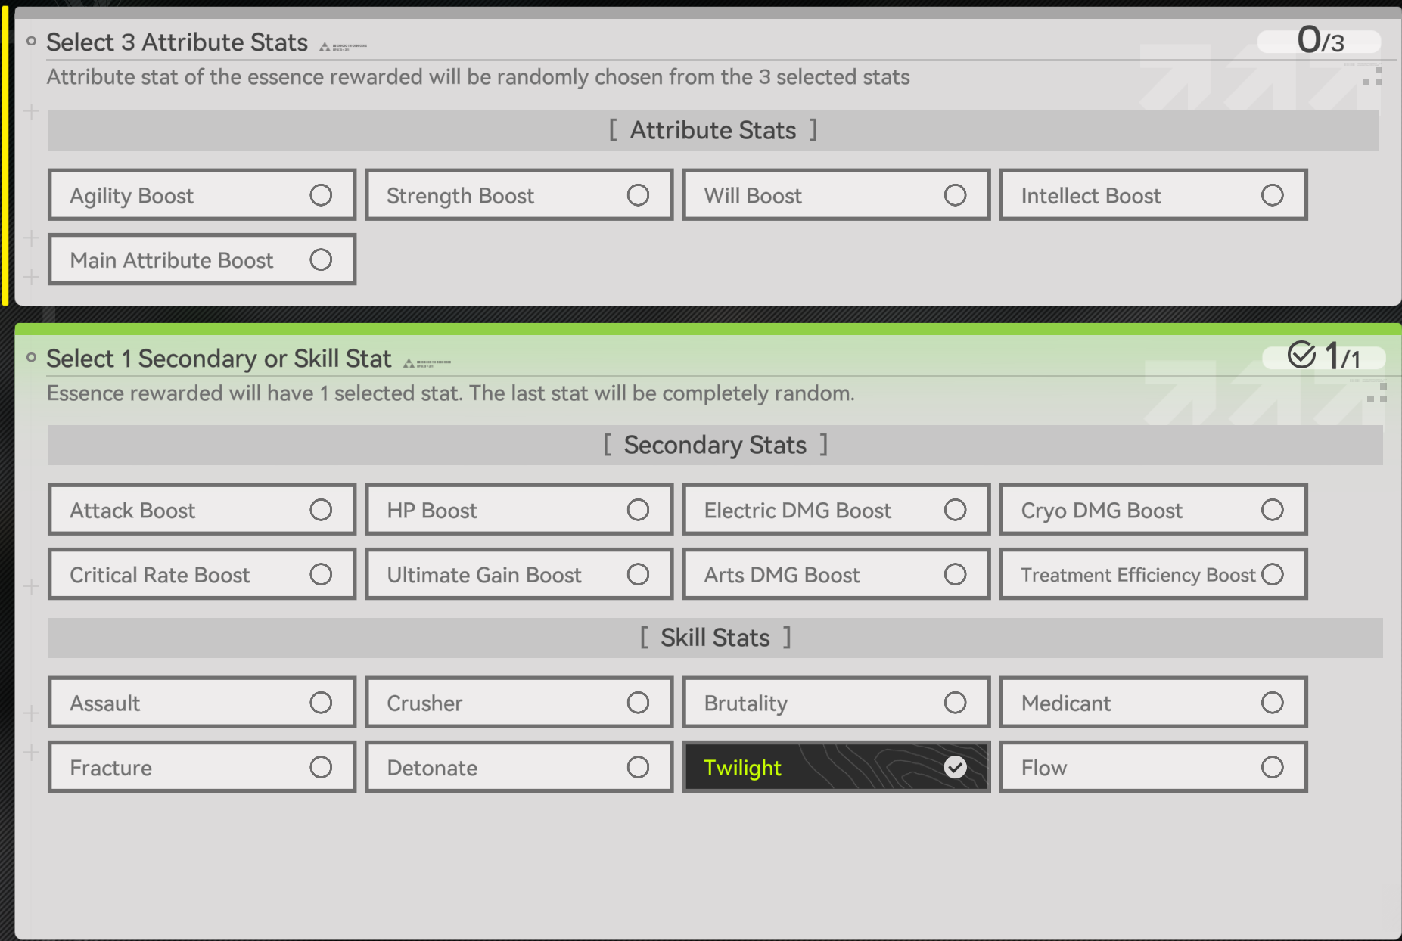Select the Strength Boost option
The width and height of the screenshot is (1402, 941).
[519, 195]
